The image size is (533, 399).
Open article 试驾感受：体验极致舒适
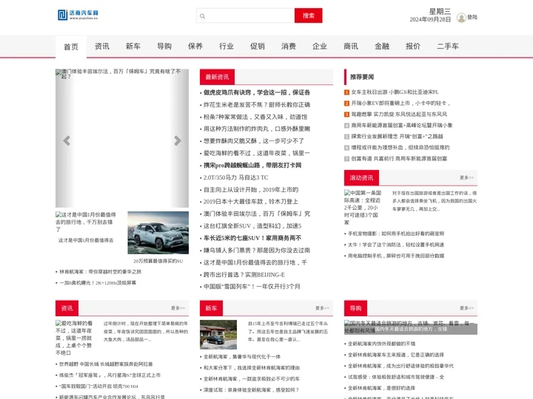[396, 377]
